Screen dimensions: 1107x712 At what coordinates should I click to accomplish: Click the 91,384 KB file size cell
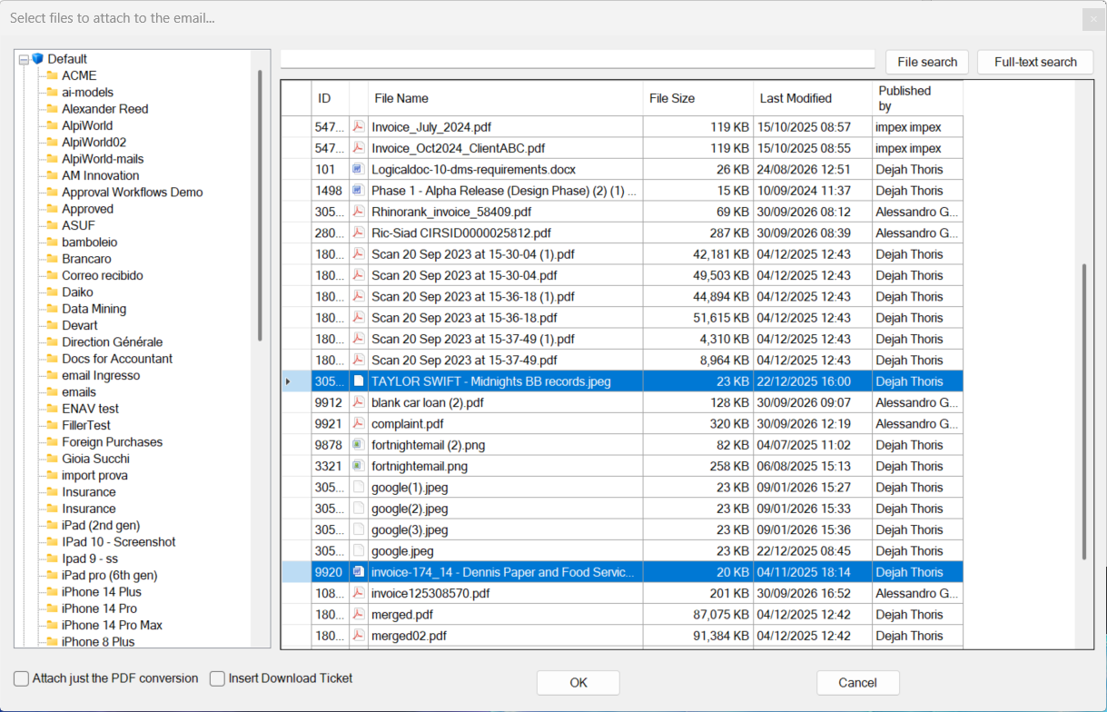coord(699,636)
